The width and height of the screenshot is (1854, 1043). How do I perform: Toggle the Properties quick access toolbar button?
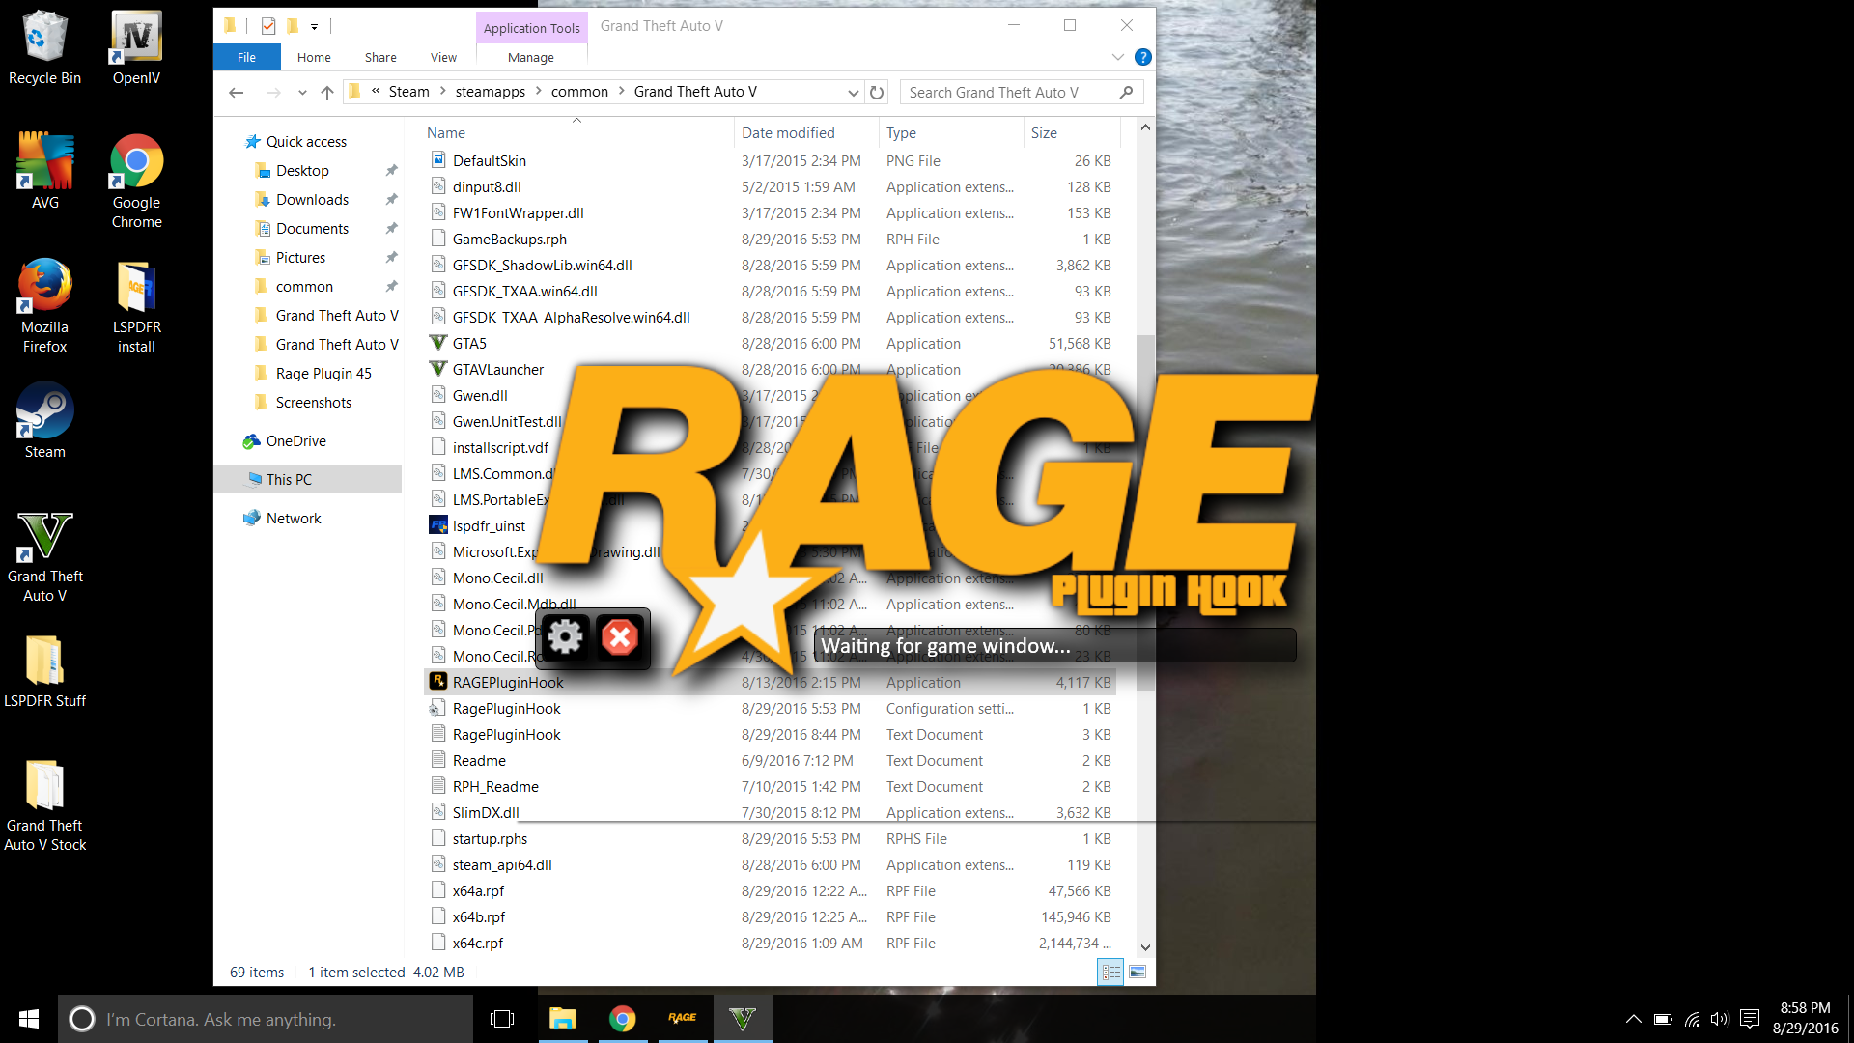tap(268, 26)
